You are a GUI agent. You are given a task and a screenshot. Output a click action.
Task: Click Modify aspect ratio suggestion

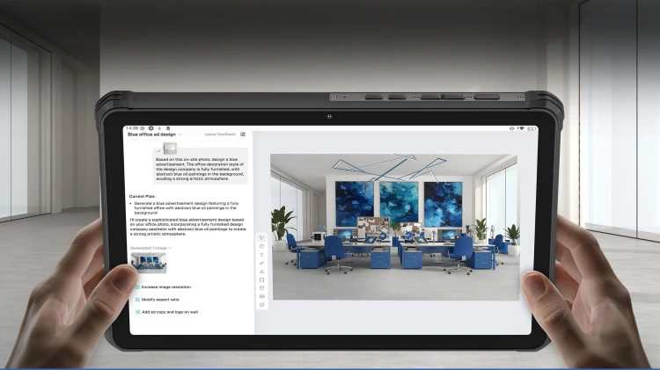158,300
